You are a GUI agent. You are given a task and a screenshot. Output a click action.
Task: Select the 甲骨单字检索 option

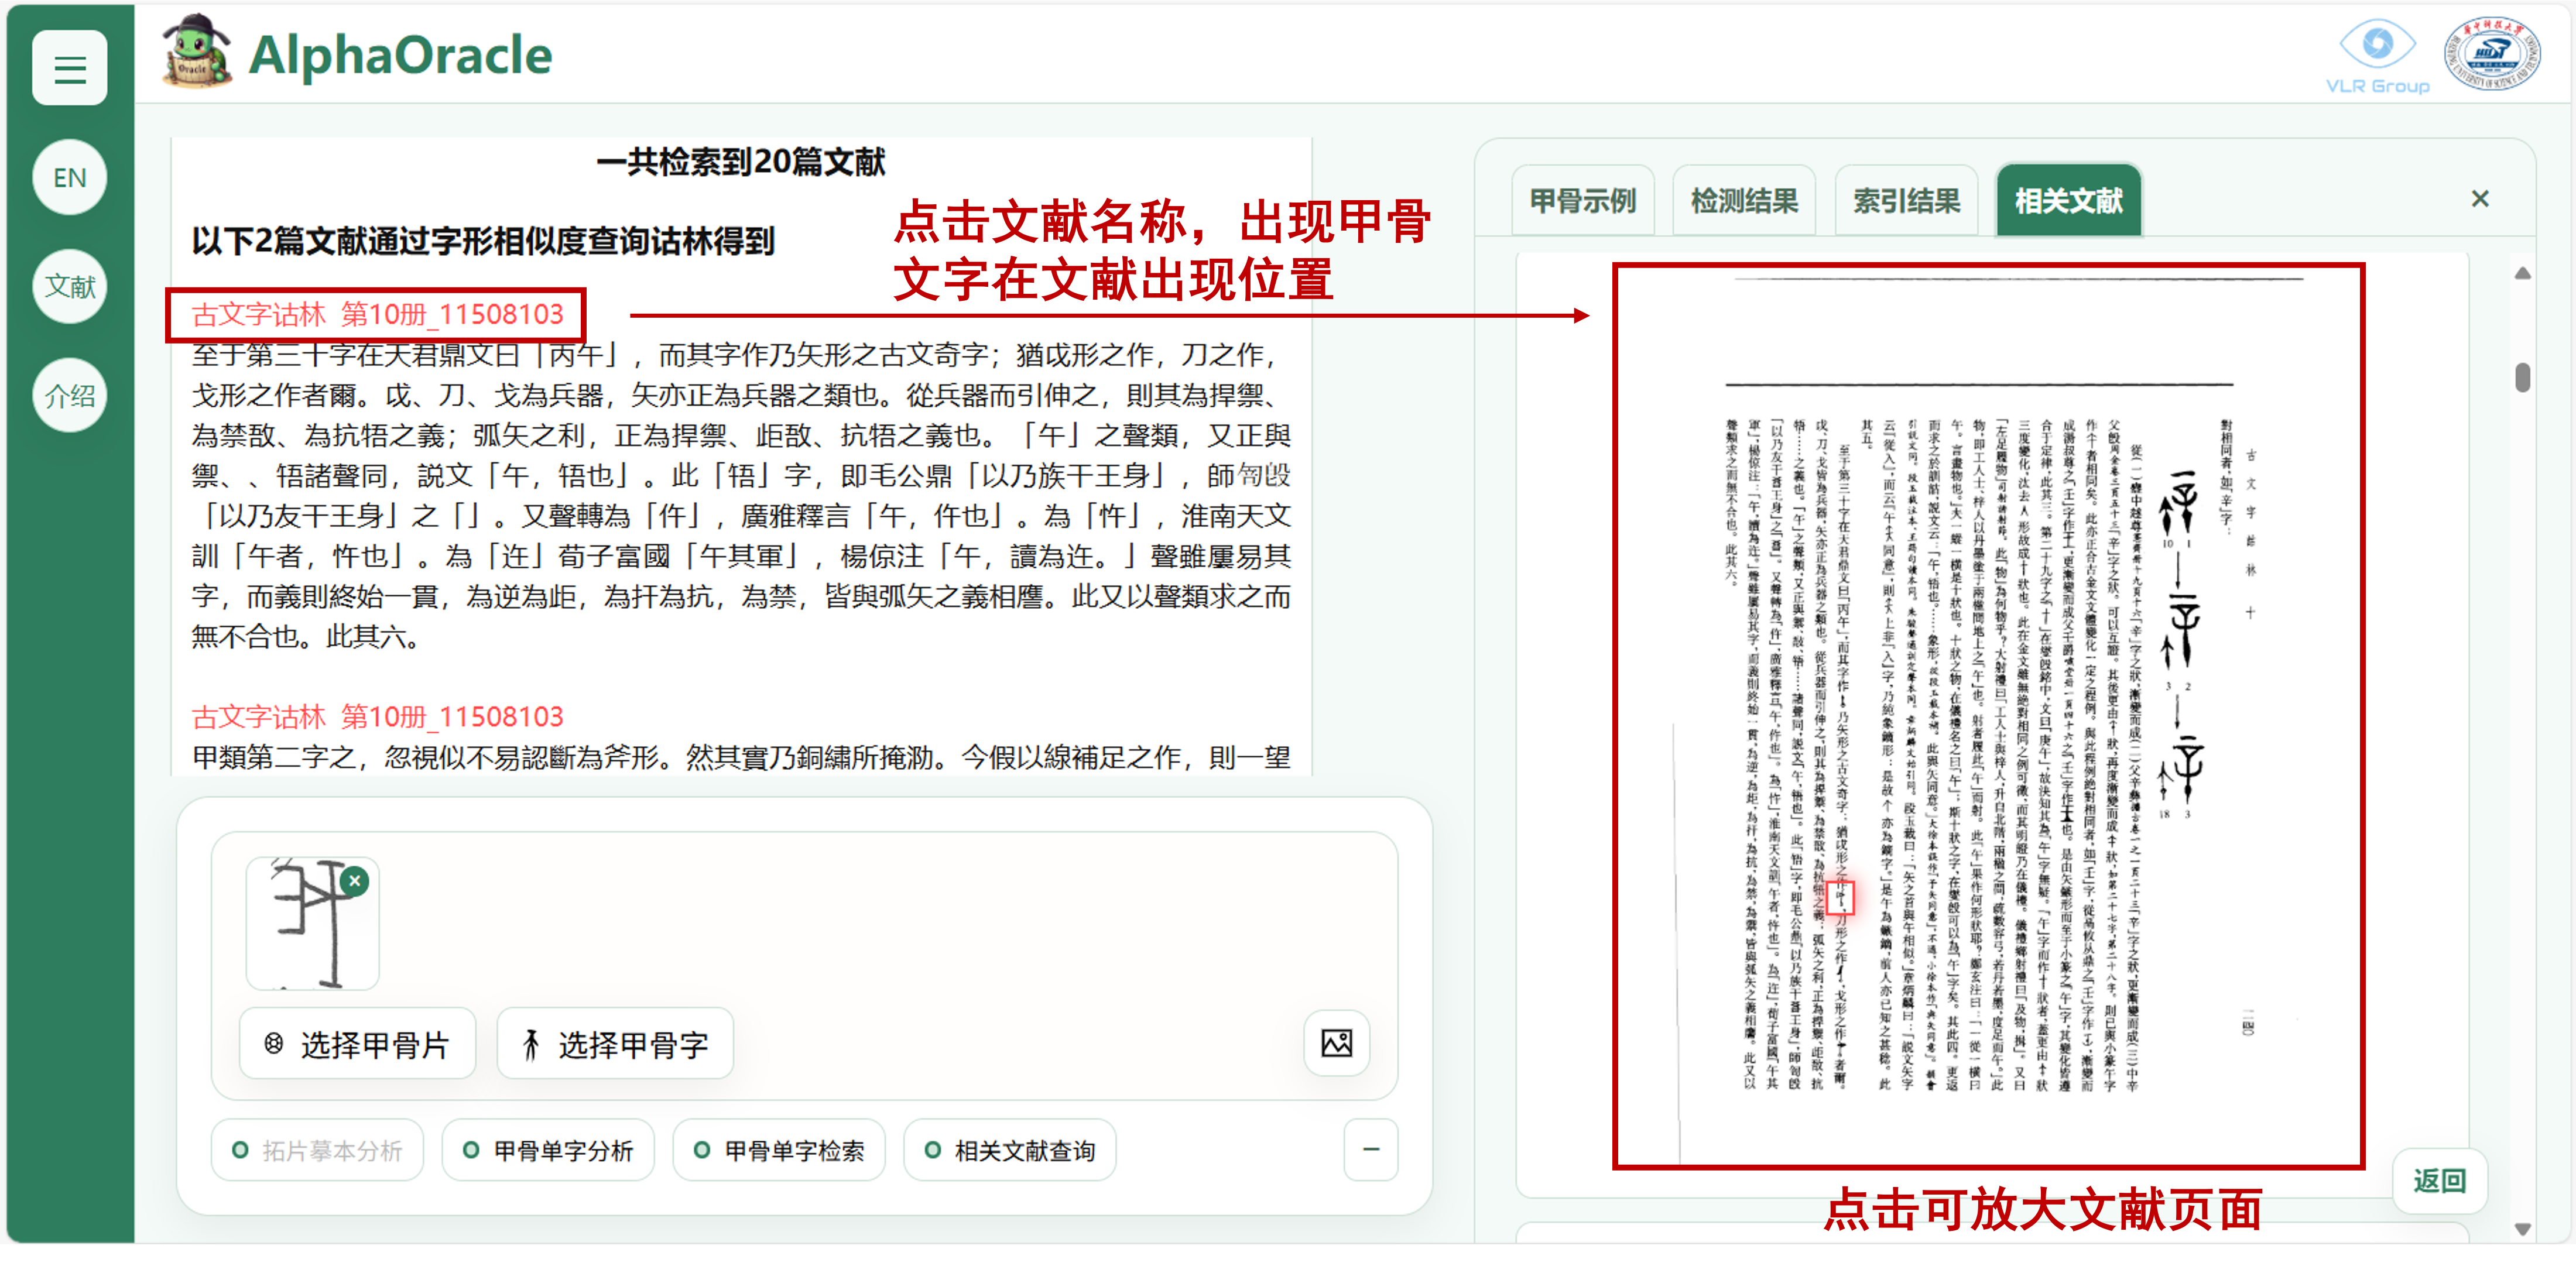click(780, 1150)
